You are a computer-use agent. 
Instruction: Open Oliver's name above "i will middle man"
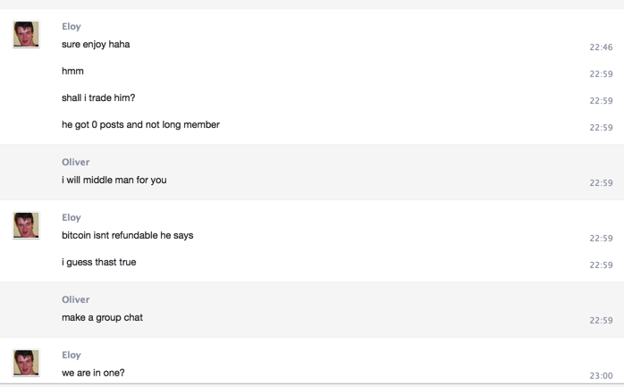tap(75, 163)
